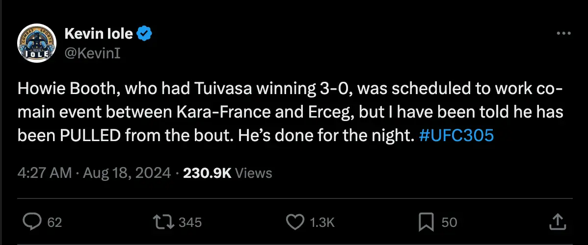
Task: Click the 4:27 AM timestamp
Action: click(45, 173)
